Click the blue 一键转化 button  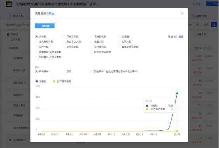(x=45, y=26)
